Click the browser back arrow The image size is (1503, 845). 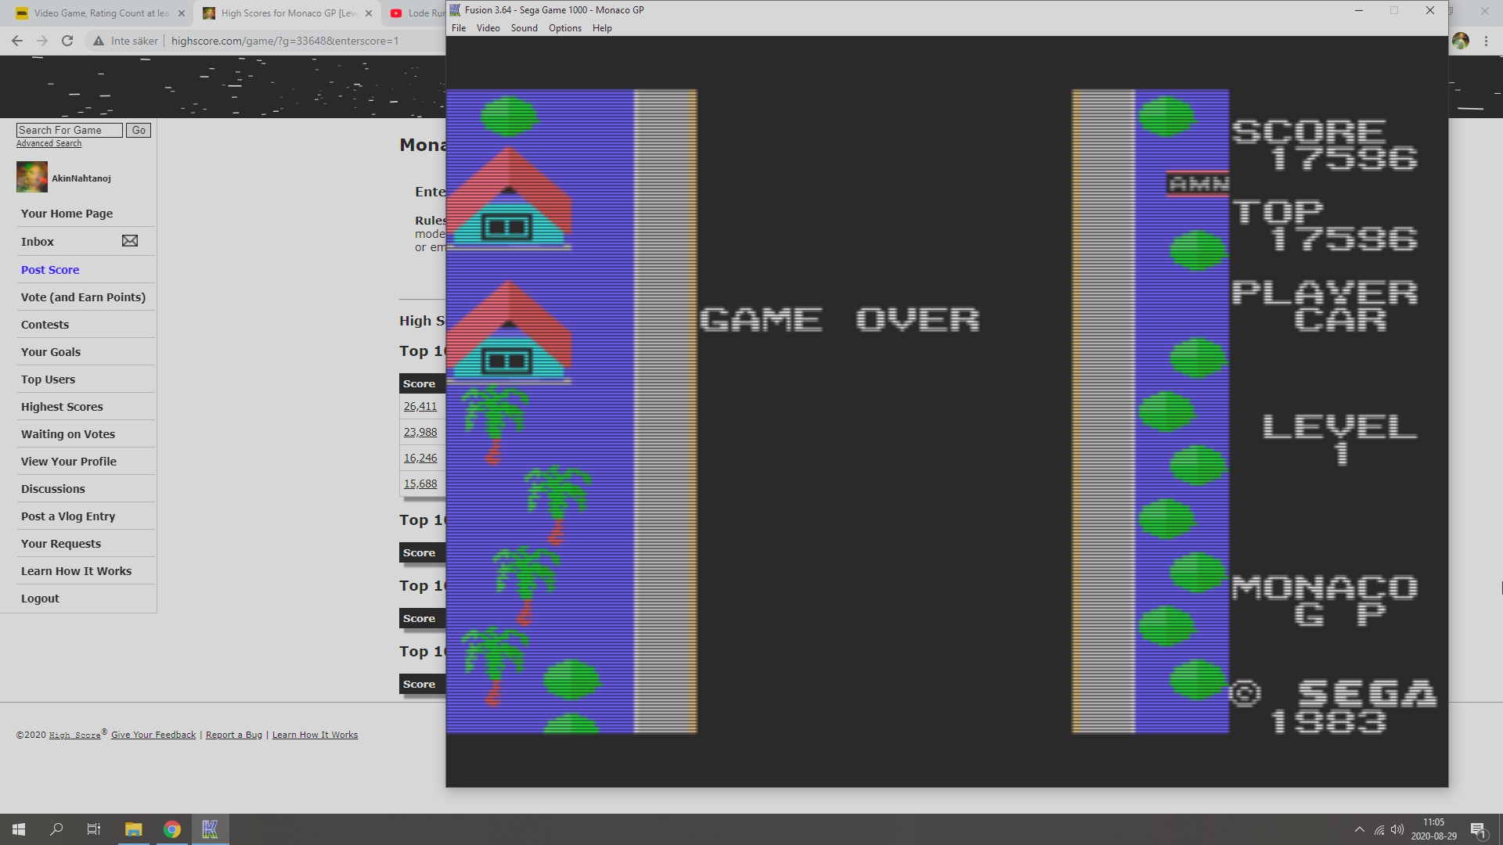(x=17, y=41)
